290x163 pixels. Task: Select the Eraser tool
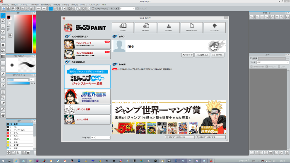tap(3, 21)
